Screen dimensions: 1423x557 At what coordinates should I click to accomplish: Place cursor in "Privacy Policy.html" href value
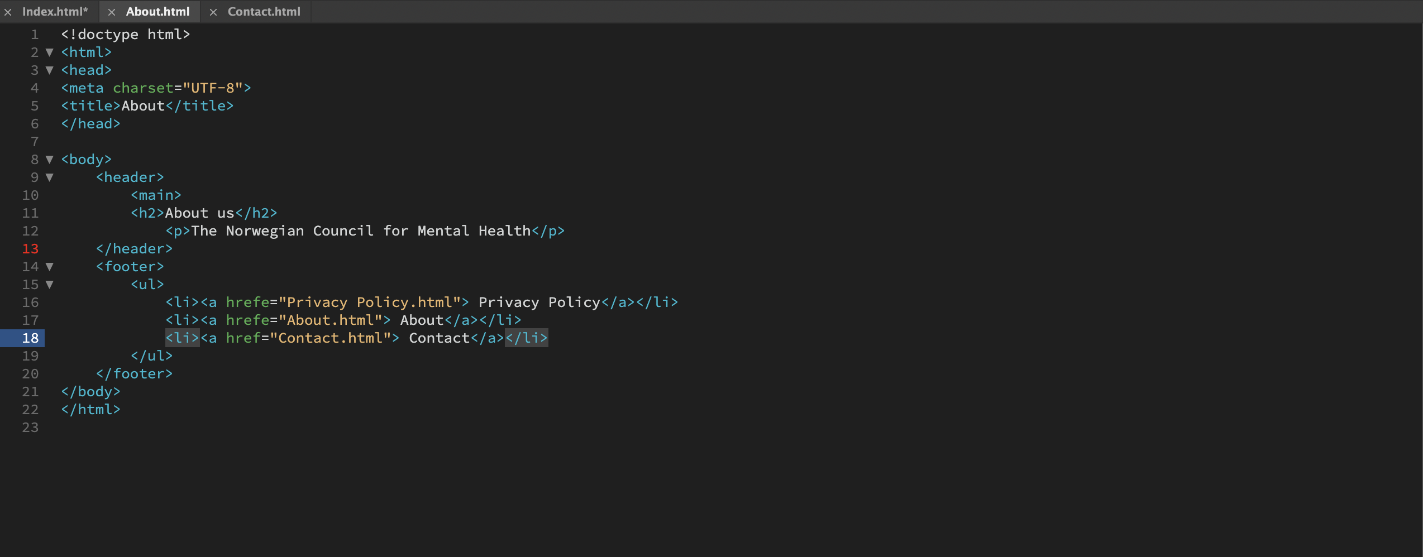pos(369,302)
